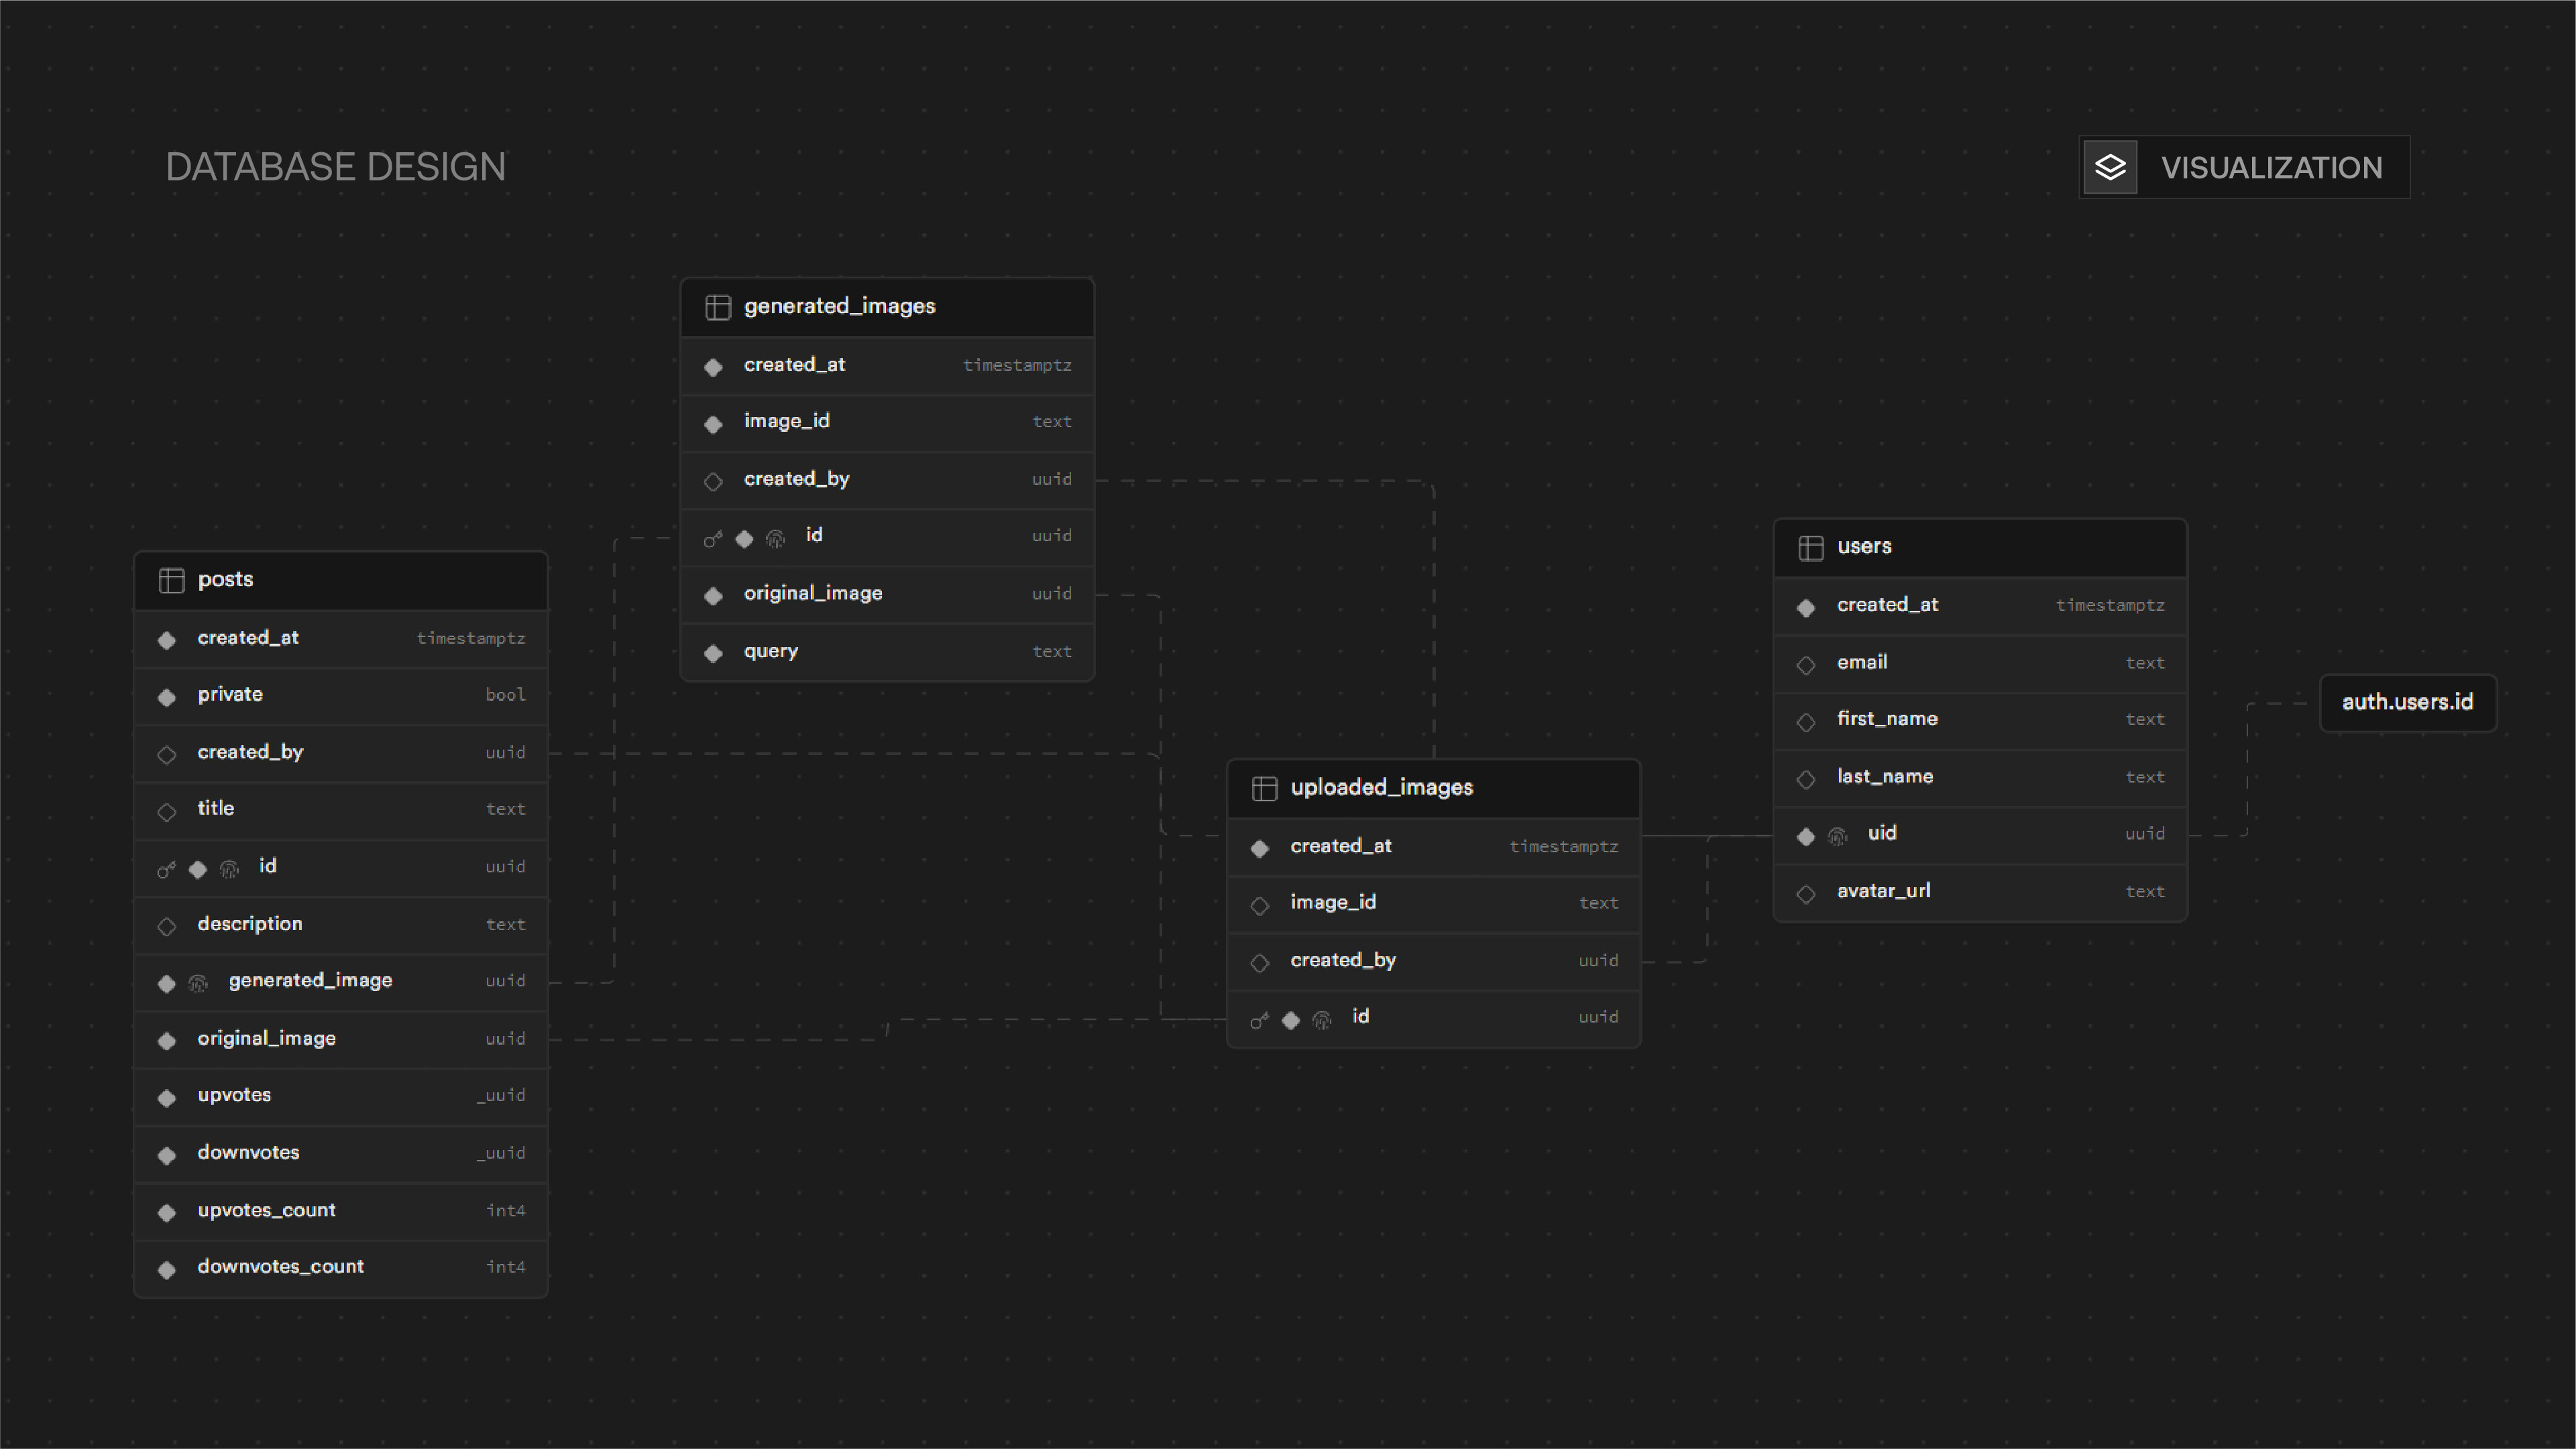Click the bool type of posts private
The width and height of the screenshot is (2576, 1449).
click(505, 695)
